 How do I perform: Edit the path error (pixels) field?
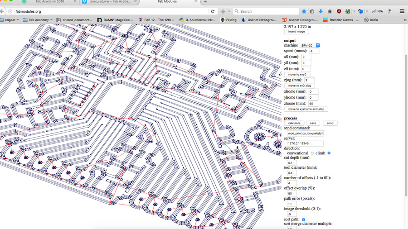click(291, 204)
